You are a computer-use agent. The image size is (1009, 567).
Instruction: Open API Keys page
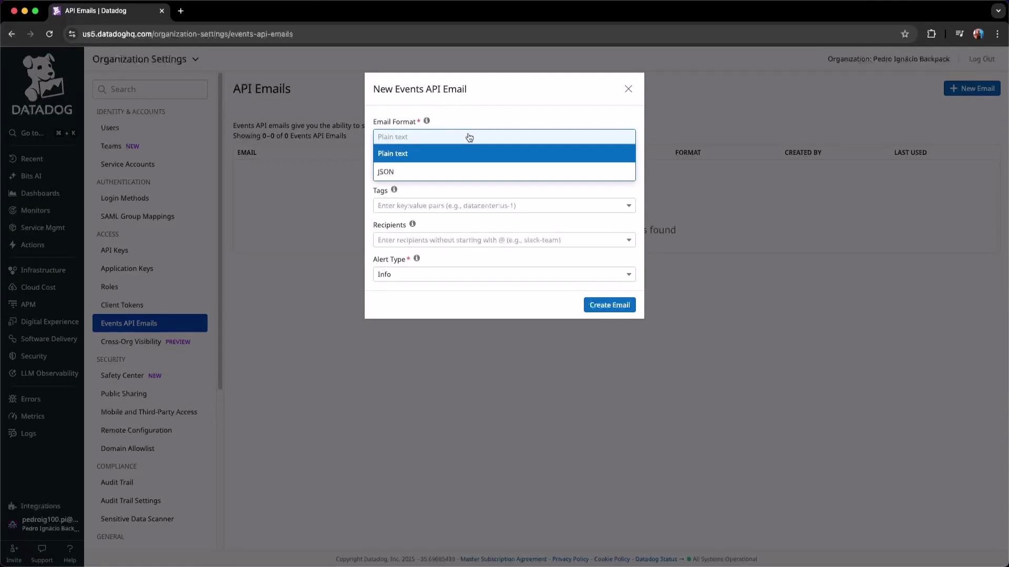(x=114, y=250)
